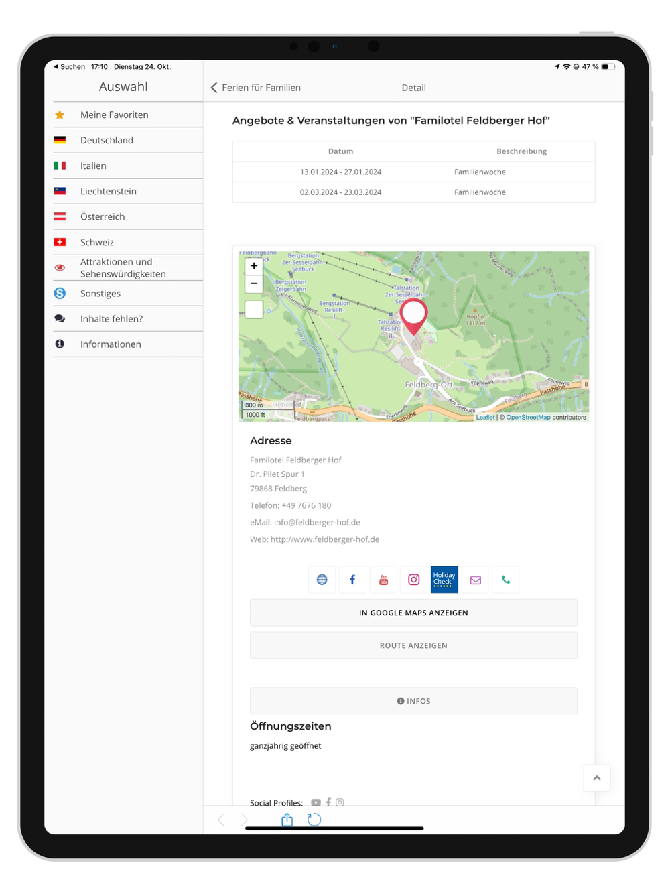Open YouTube icon next to Social Profiles
Viewport: 670px width, 894px height.
[316, 802]
